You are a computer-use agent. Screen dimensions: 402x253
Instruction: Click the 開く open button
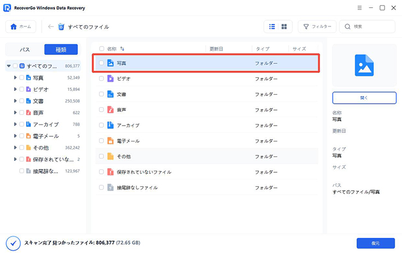[364, 98]
